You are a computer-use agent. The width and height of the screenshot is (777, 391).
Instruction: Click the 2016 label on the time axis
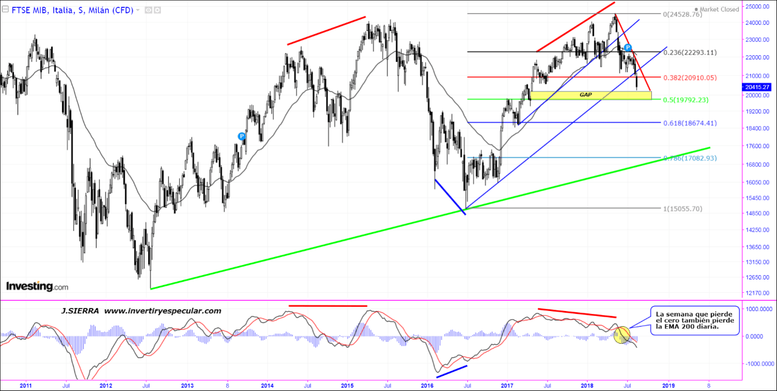point(427,385)
